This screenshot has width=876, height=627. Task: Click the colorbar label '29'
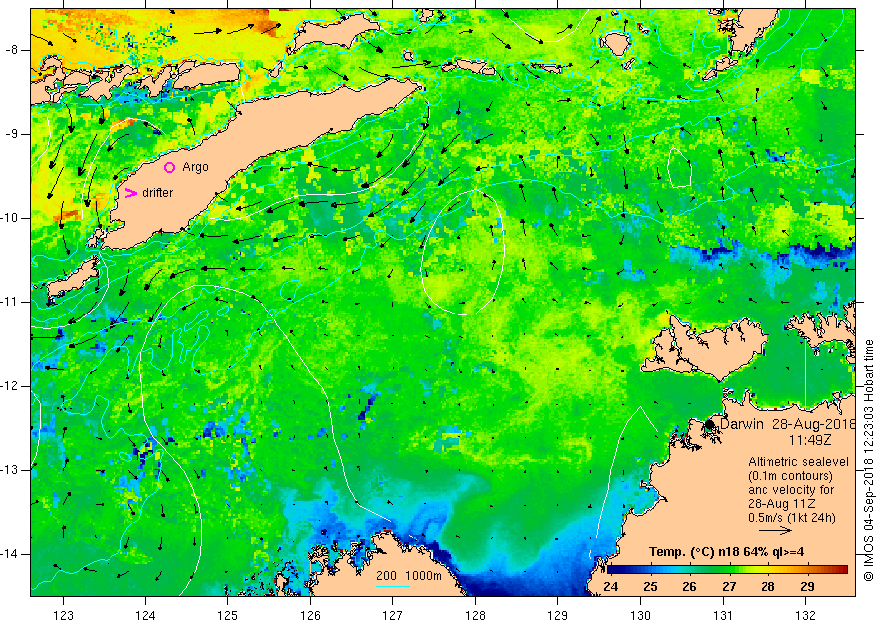[807, 587]
